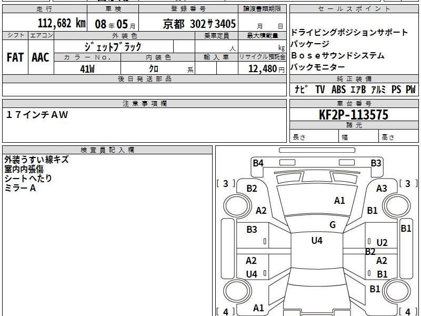Select ナビ in genuine equipment
The height and width of the screenshot is (316, 421).
(x=301, y=89)
